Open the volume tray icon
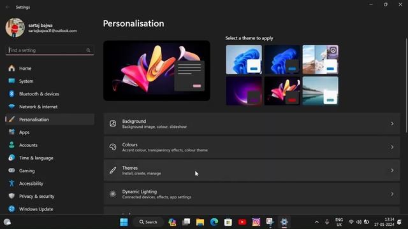The image size is (408, 229). click(x=359, y=222)
